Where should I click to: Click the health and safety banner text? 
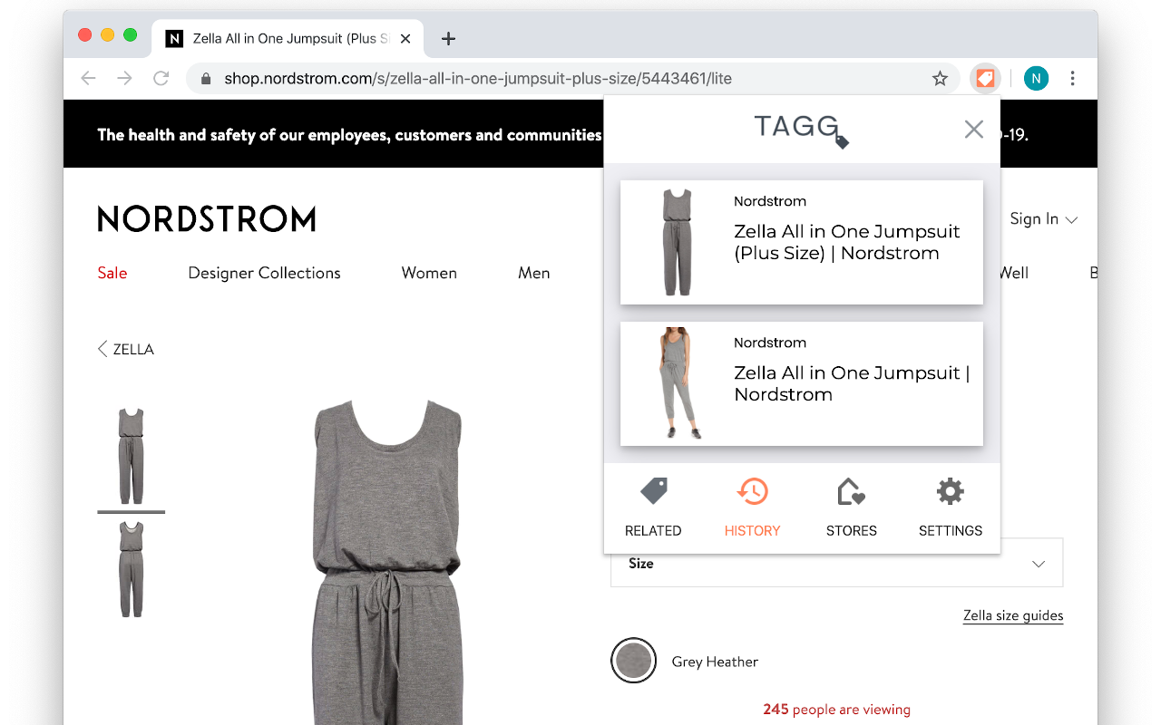(x=349, y=134)
